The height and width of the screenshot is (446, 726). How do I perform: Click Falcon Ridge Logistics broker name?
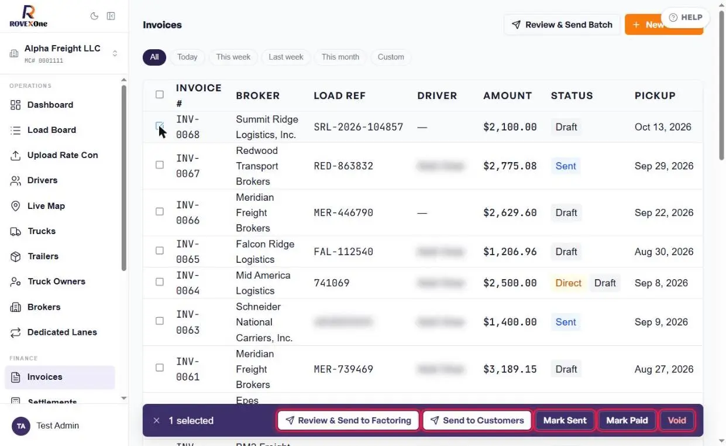(x=265, y=252)
